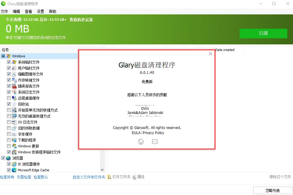
Task: Click the 用户临时文件 icon
Action: click(x=14, y=68)
